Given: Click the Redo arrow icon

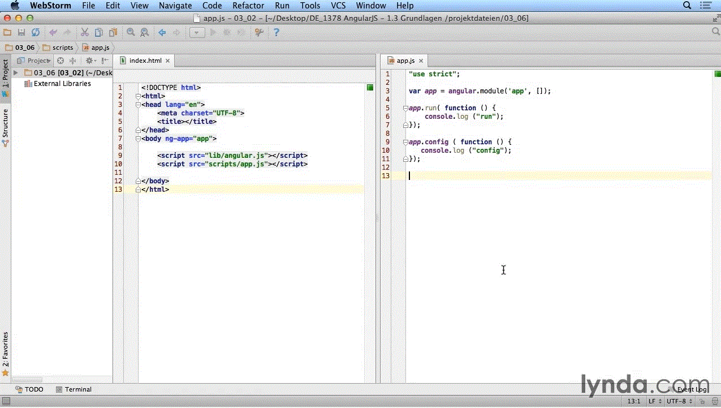Looking at the screenshot, I should pos(67,33).
